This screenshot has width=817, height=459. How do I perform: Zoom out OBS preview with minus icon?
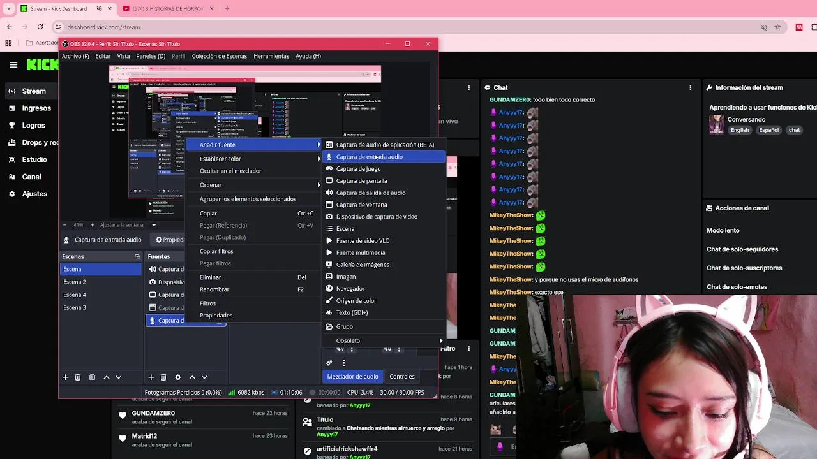65,225
